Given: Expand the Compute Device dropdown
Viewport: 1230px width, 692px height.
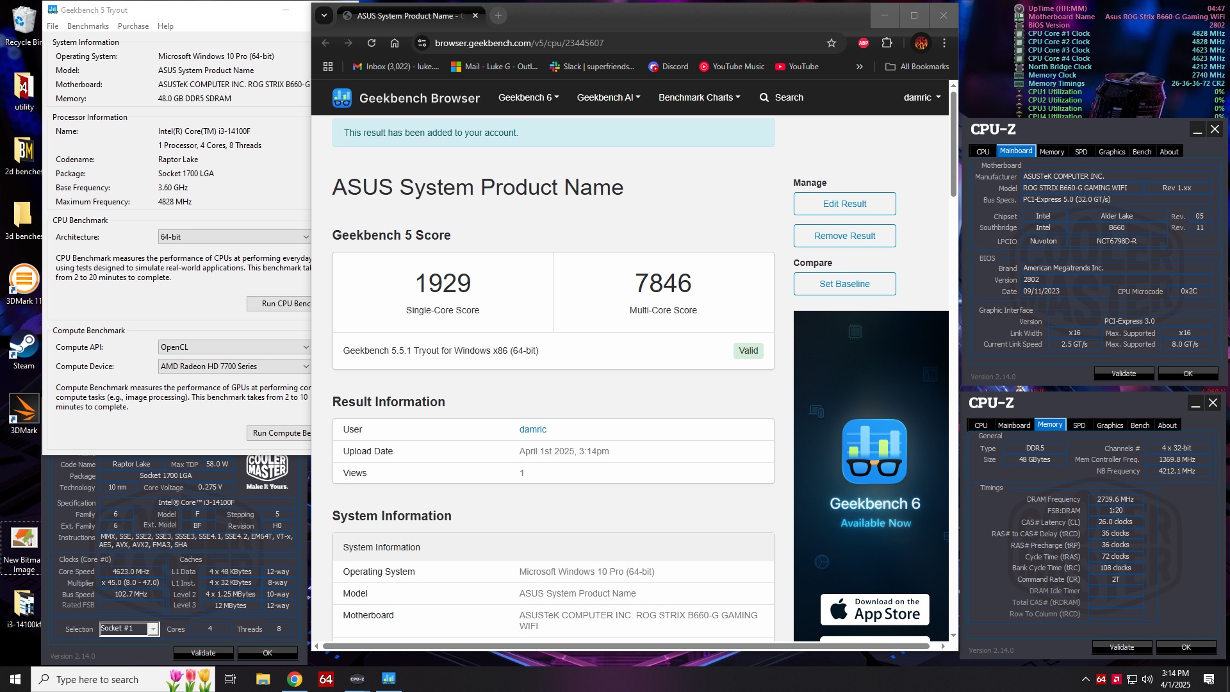Looking at the screenshot, I should tap(234, 367).
